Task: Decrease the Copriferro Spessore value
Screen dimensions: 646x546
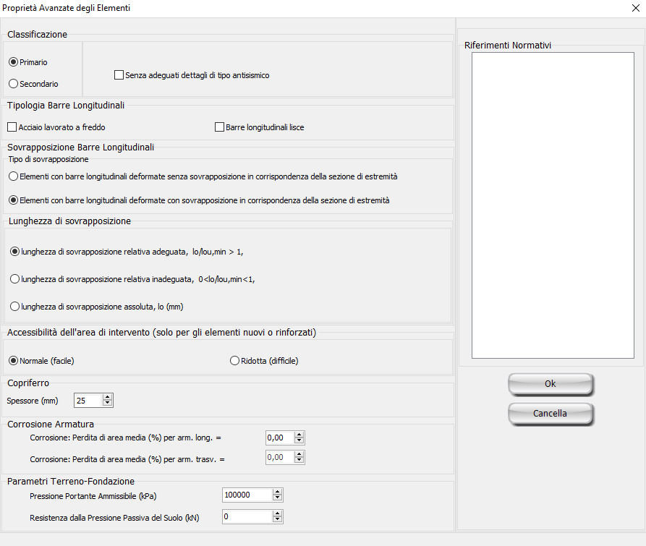Action: click(x=108, y=404)
